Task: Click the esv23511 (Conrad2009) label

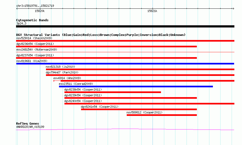Action: point(76,84)
